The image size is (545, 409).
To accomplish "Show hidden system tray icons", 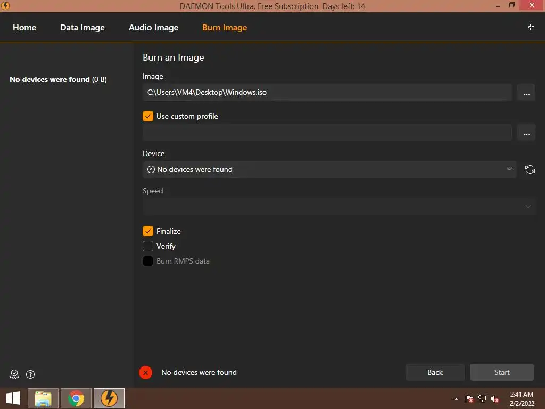I will coord(456,399).
